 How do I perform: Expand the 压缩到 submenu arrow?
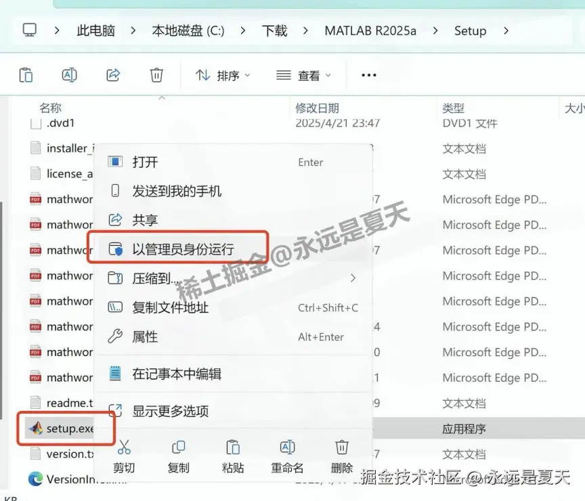pyautogui.click(x=353, y=278)
